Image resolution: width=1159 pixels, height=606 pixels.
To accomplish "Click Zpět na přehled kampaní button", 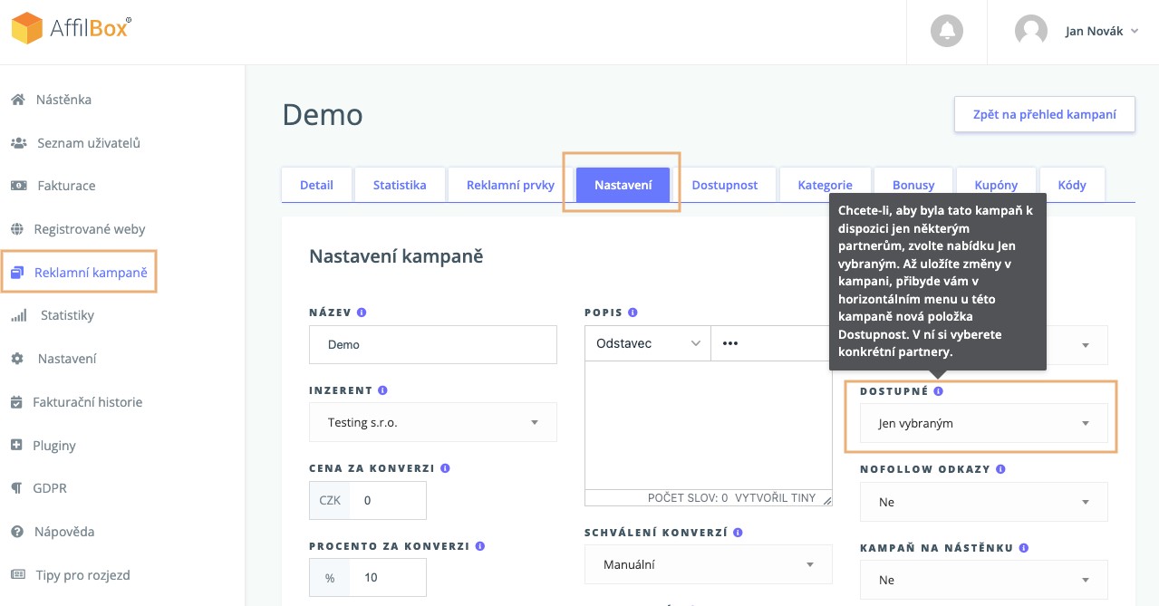I will click(1044, 115).
